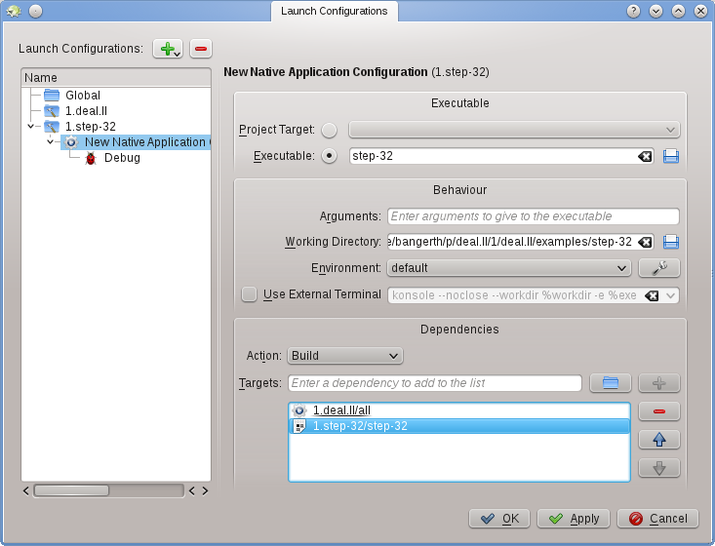Open the window menu icon in title bar
Viewport: 715px width, 546px height.
pyautogui.click(x=14, y=11)
